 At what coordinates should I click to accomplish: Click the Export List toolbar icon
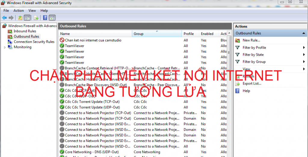[x=36, y=18]
